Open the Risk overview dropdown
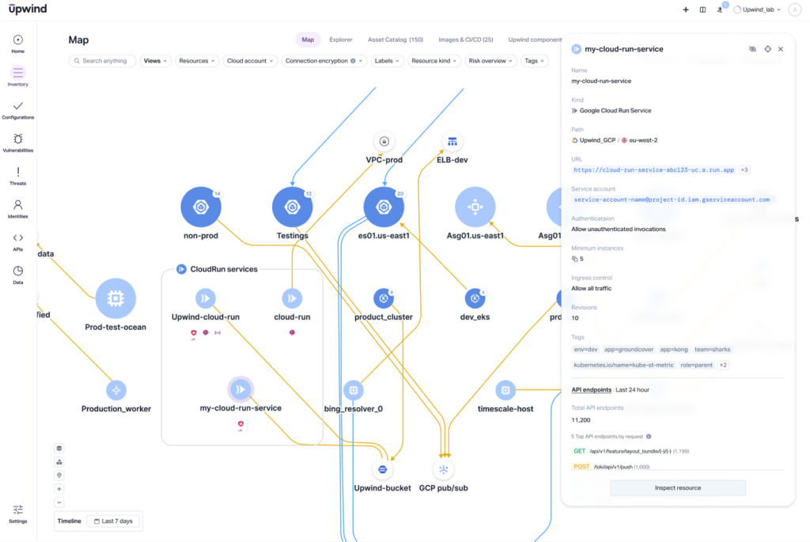This screenshot has height=542, width=810. (490, 61)
